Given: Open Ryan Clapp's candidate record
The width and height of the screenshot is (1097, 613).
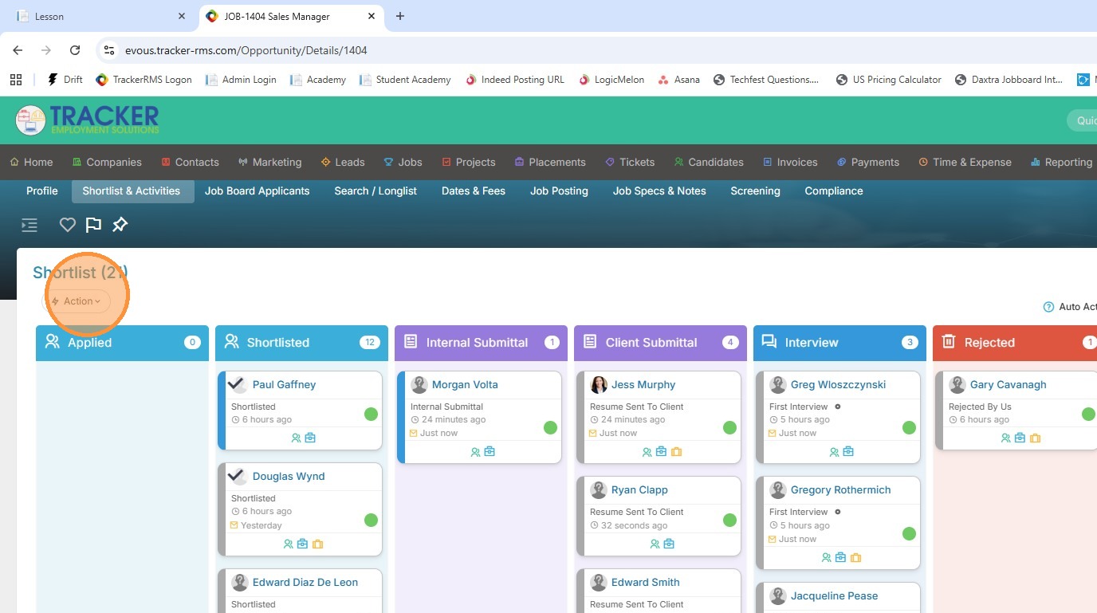Looking at the screenshot, I should [x=639, y=490].
